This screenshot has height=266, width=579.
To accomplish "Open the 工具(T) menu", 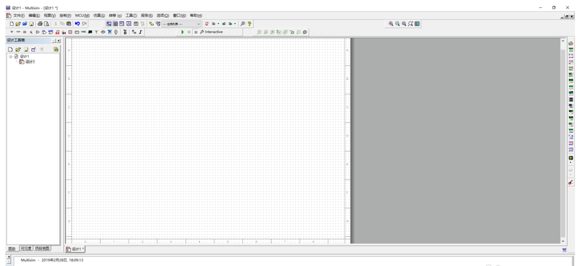I will tap(131, 16).
